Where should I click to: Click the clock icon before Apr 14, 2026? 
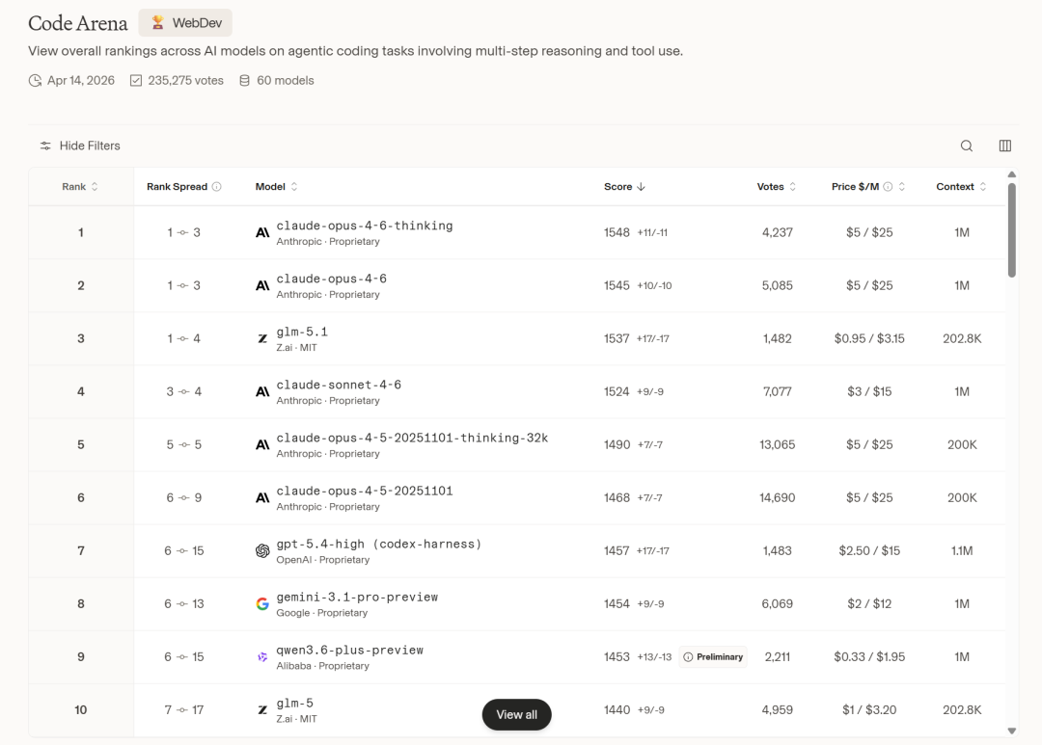35,81
